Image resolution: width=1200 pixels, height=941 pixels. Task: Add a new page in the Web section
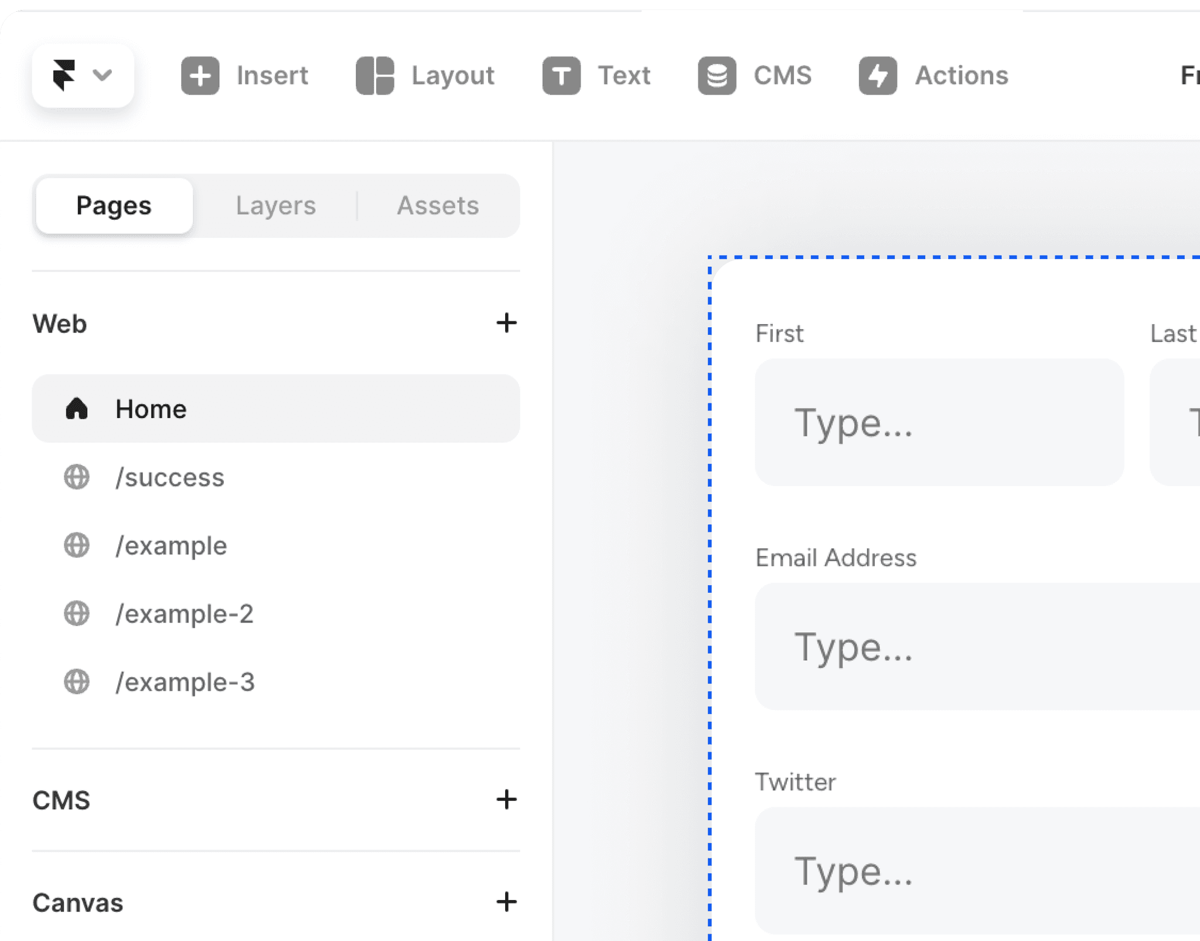pyautogui.click(x=506, y=323)
